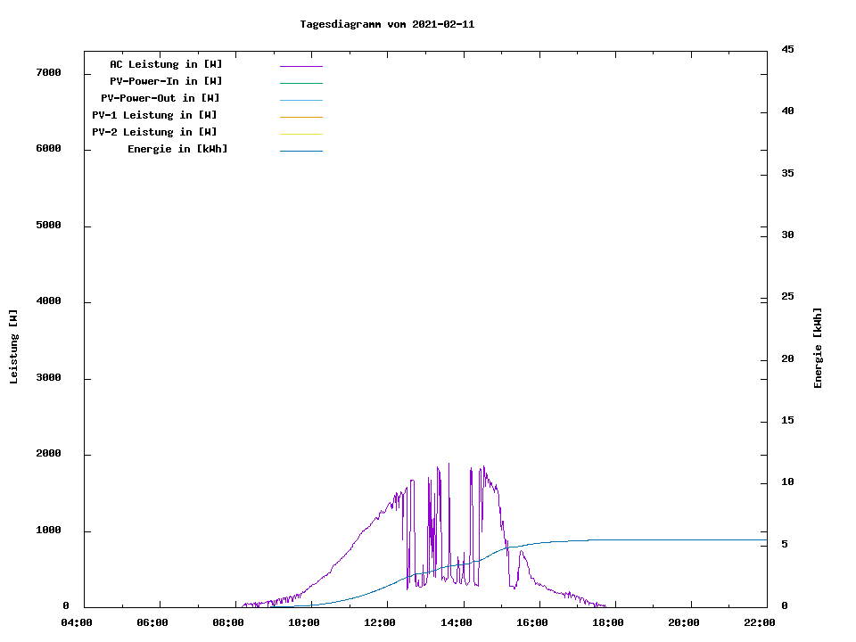Click the 2000 tick on power axis

[48, 454]
